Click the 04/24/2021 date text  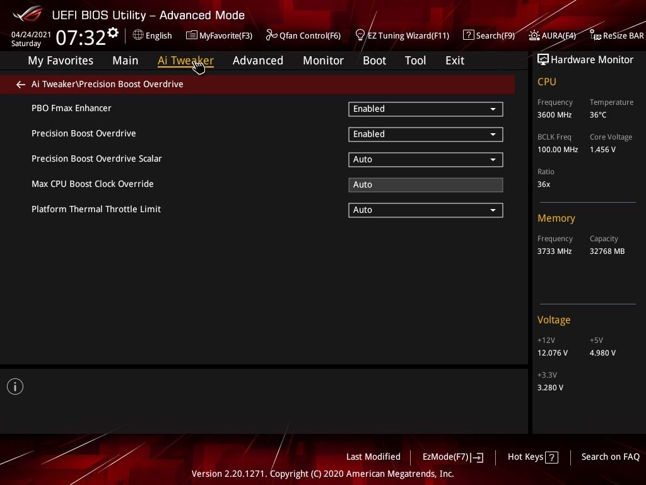click(x=31, y=35)
